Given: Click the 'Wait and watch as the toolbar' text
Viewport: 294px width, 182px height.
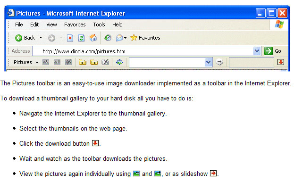Looking at the screenshot, I should [93, 158].
